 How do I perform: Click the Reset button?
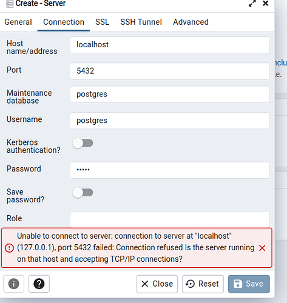point(203,284)
